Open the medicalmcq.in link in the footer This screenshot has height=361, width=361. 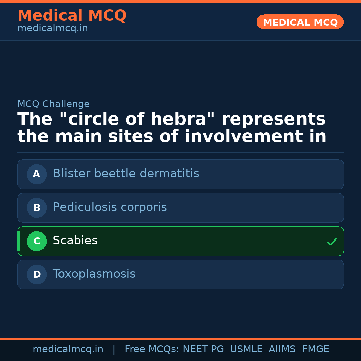68,349
